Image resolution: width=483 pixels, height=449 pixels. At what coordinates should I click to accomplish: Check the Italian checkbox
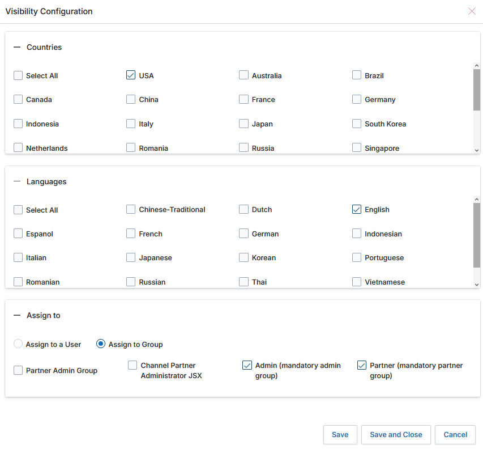18,257
